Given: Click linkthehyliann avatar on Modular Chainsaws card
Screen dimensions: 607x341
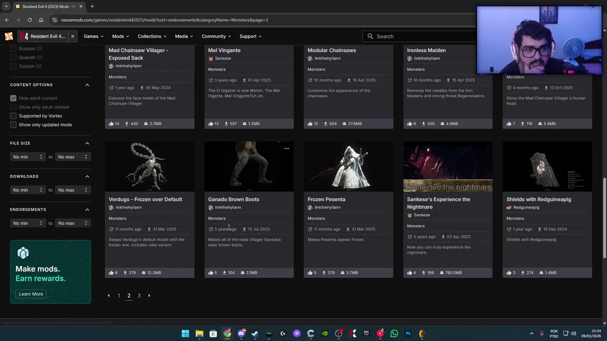Looking at the screenshot, I should pos(310,58).
